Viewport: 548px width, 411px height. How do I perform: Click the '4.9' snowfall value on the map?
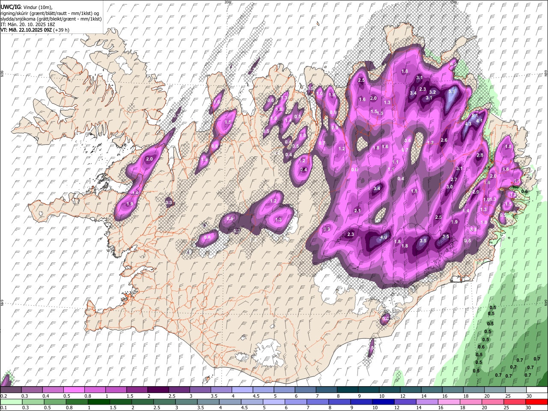[x=384, y=237]
